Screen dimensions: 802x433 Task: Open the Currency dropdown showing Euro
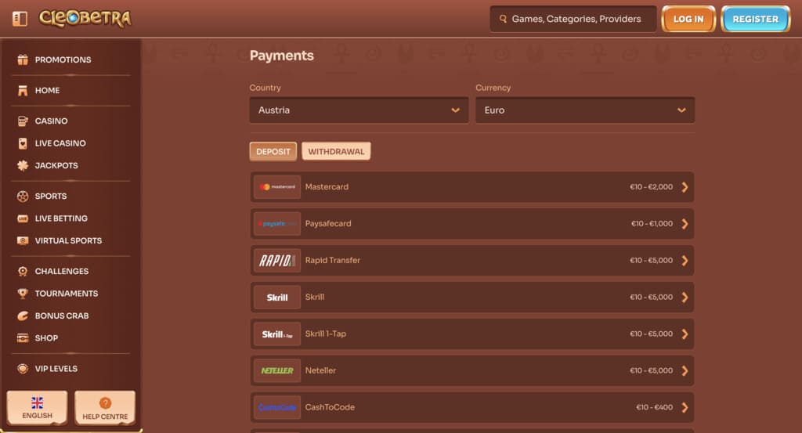(585, 110)
